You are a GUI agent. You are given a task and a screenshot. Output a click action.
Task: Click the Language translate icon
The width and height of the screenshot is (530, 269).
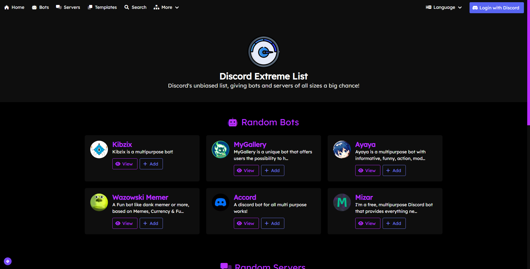pos(428,7)
